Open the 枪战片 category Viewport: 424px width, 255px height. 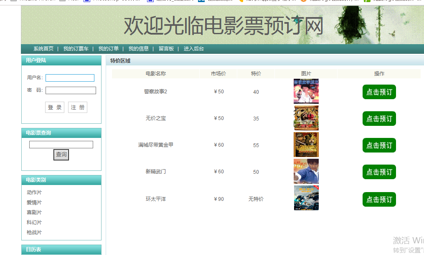34,232
